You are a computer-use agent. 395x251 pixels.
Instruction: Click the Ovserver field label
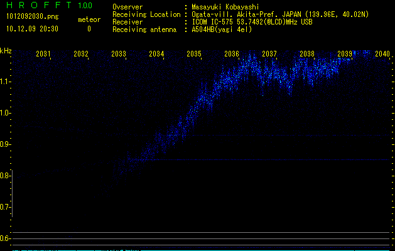pyautogui.click(x=127, y=7)
